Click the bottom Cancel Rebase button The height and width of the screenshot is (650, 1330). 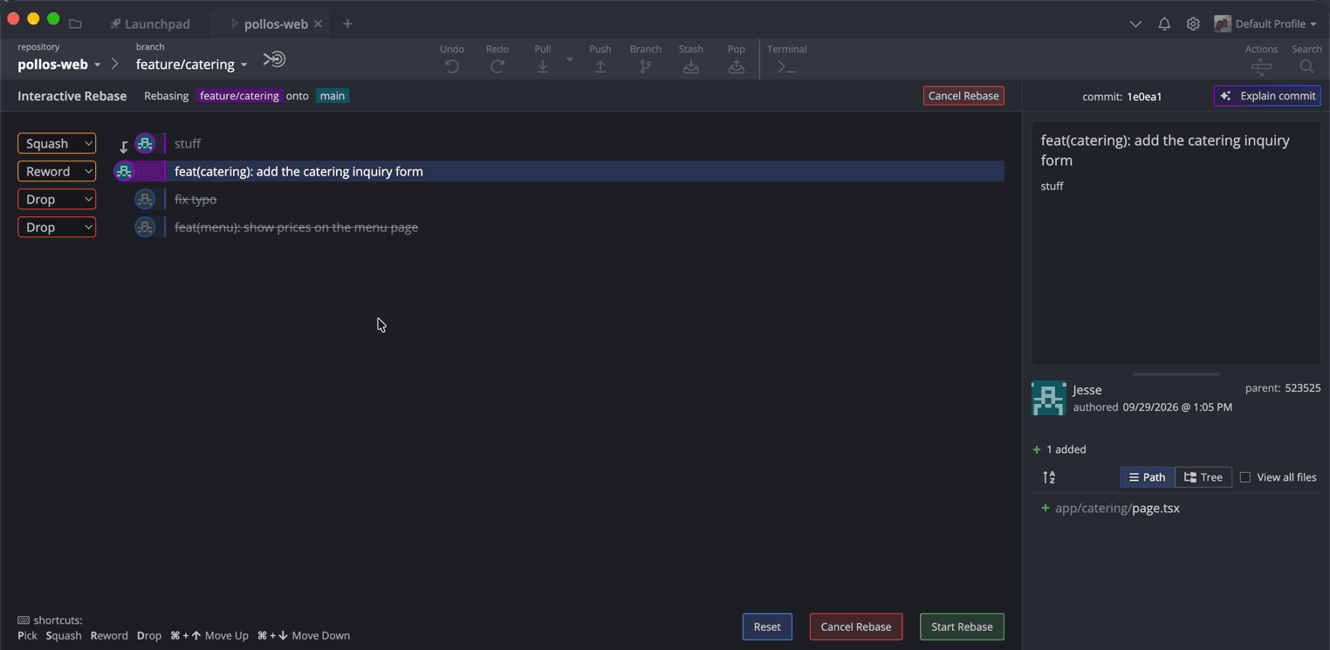[x=856, y=626]
